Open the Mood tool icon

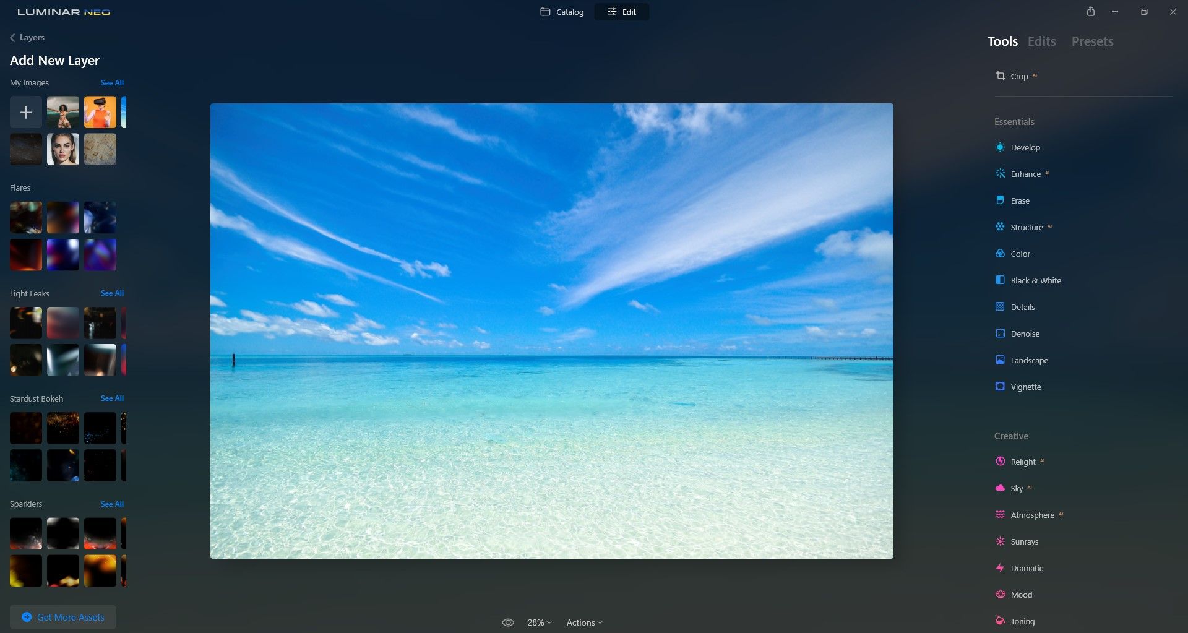pos(1000,595)
